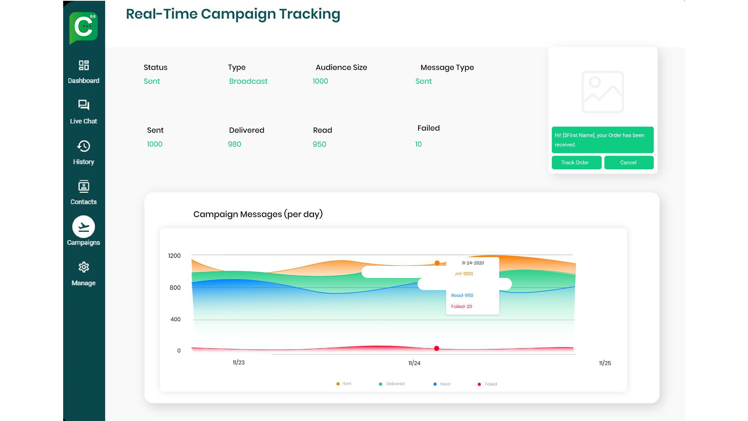Select the Campaigns paper-plane icon
This screenshot has width=748, height=421.
83,227
